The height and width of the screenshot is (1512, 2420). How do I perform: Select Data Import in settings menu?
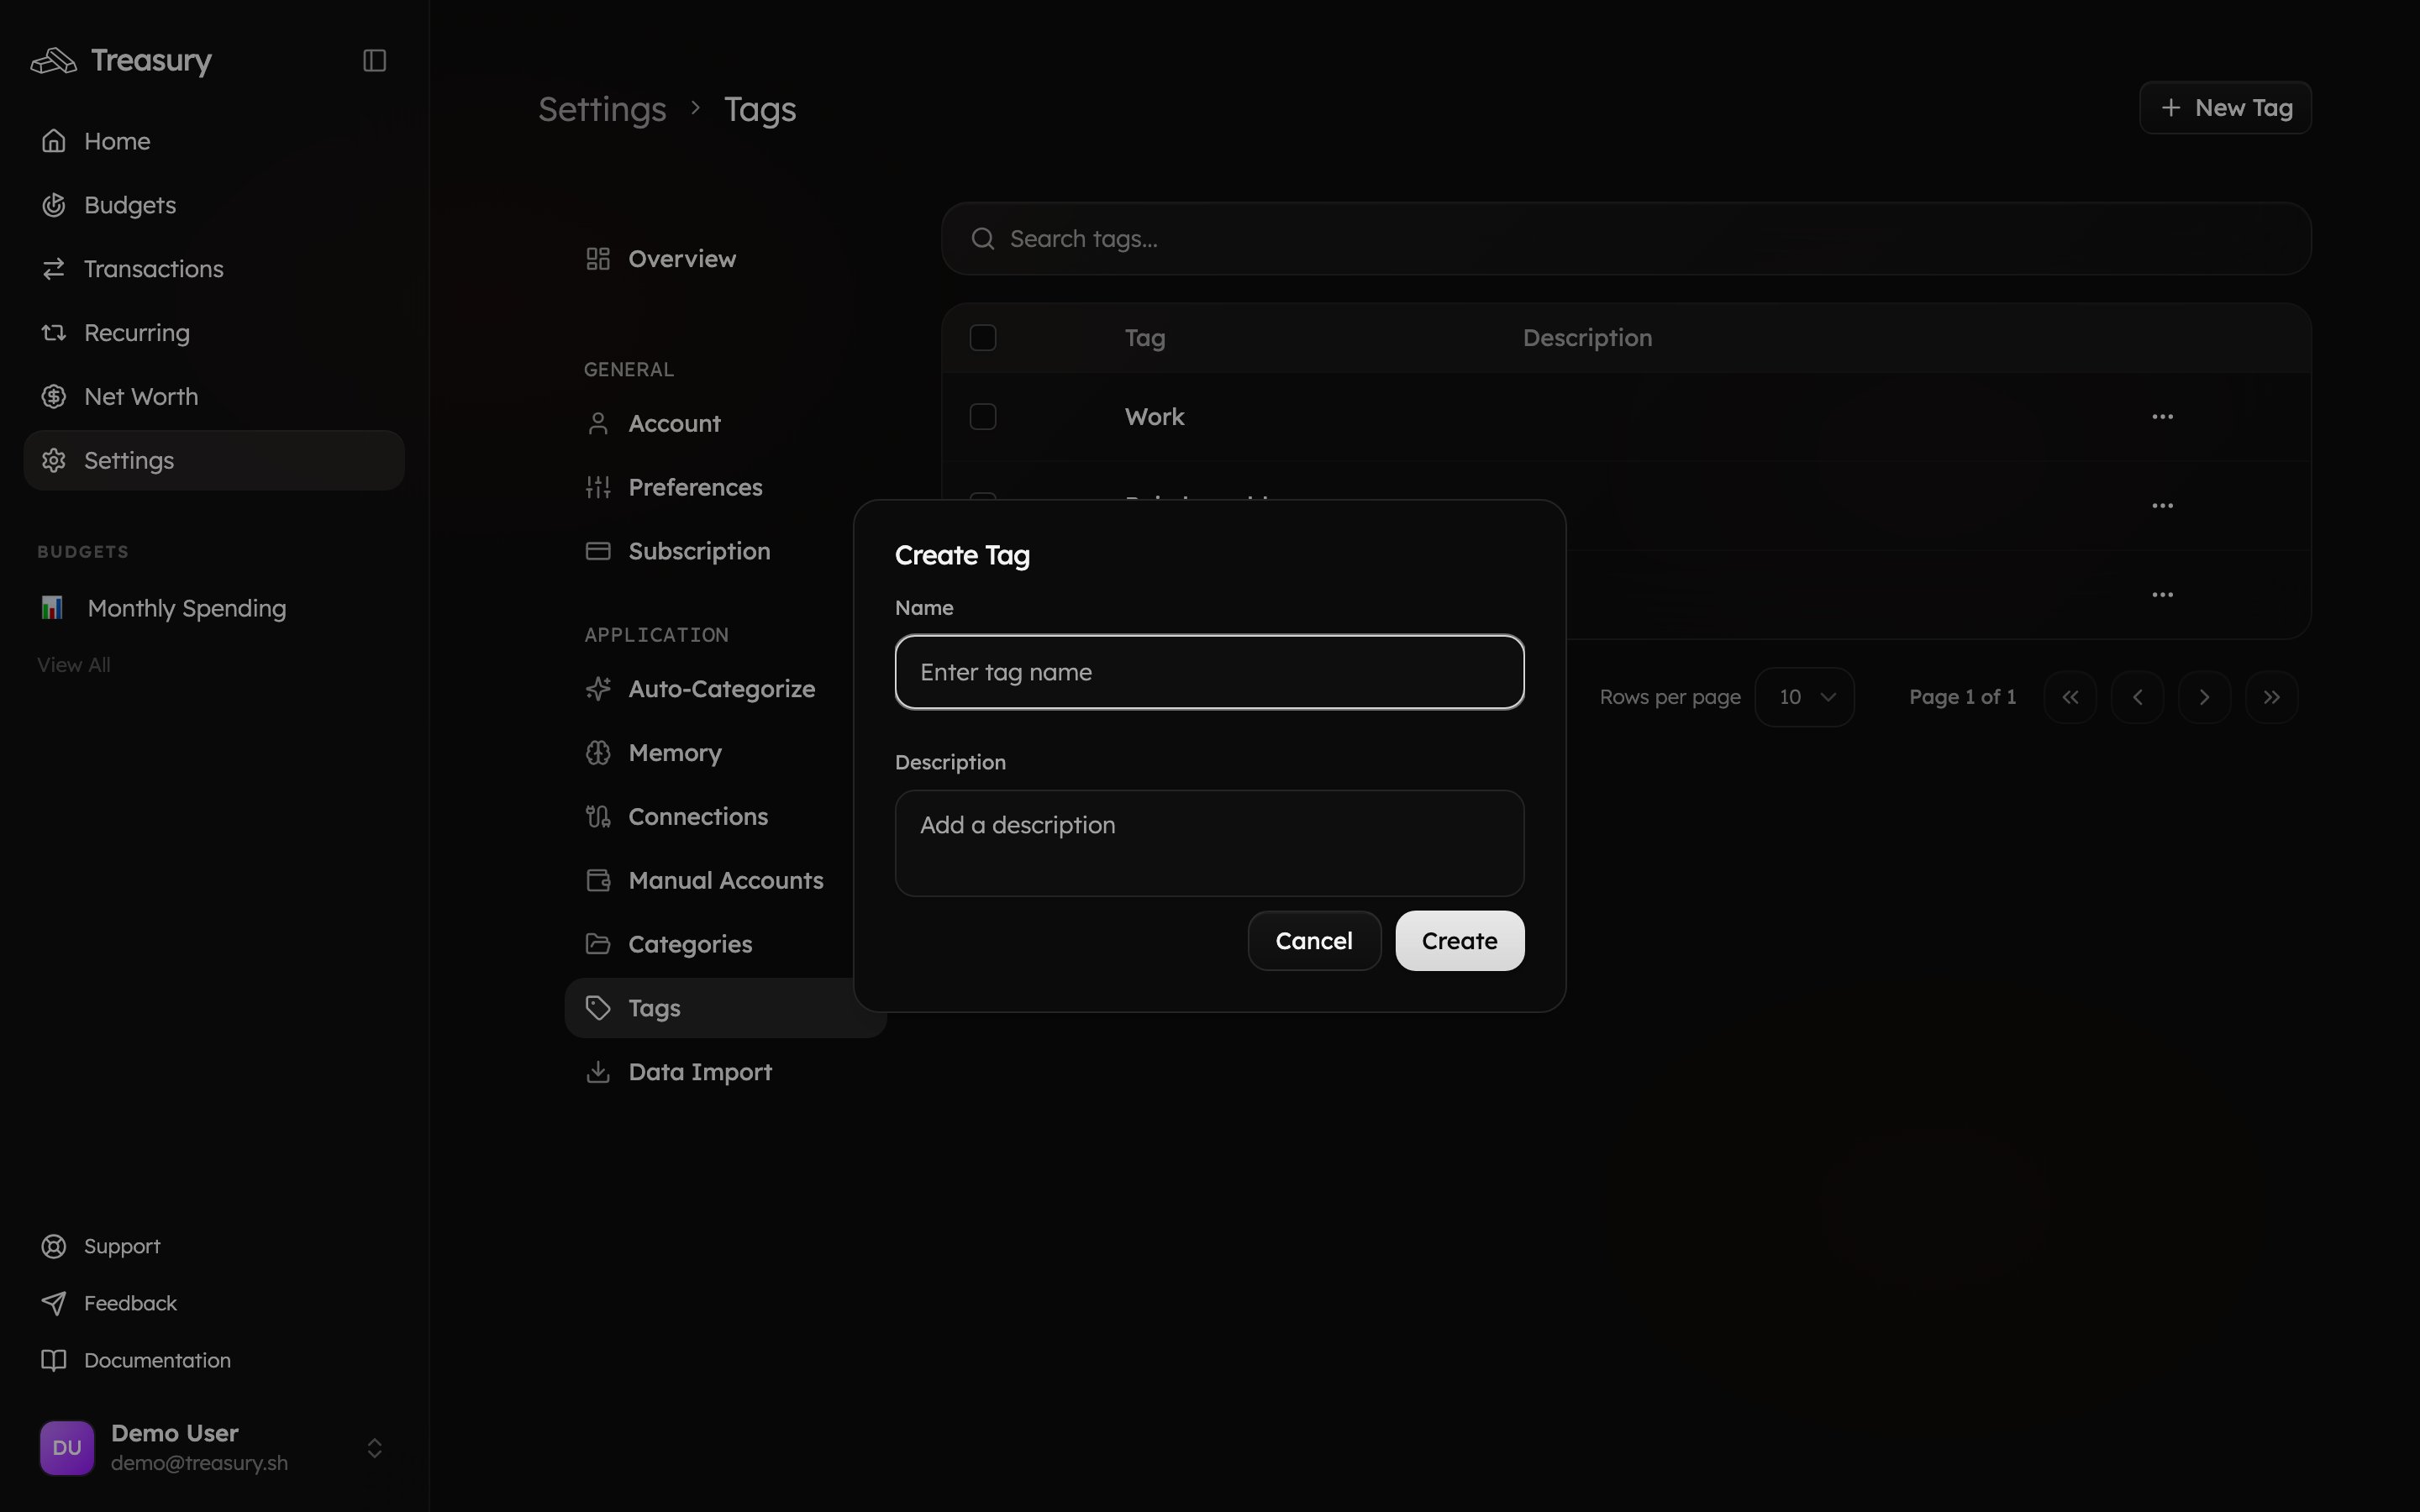(x=725, y=1072)
